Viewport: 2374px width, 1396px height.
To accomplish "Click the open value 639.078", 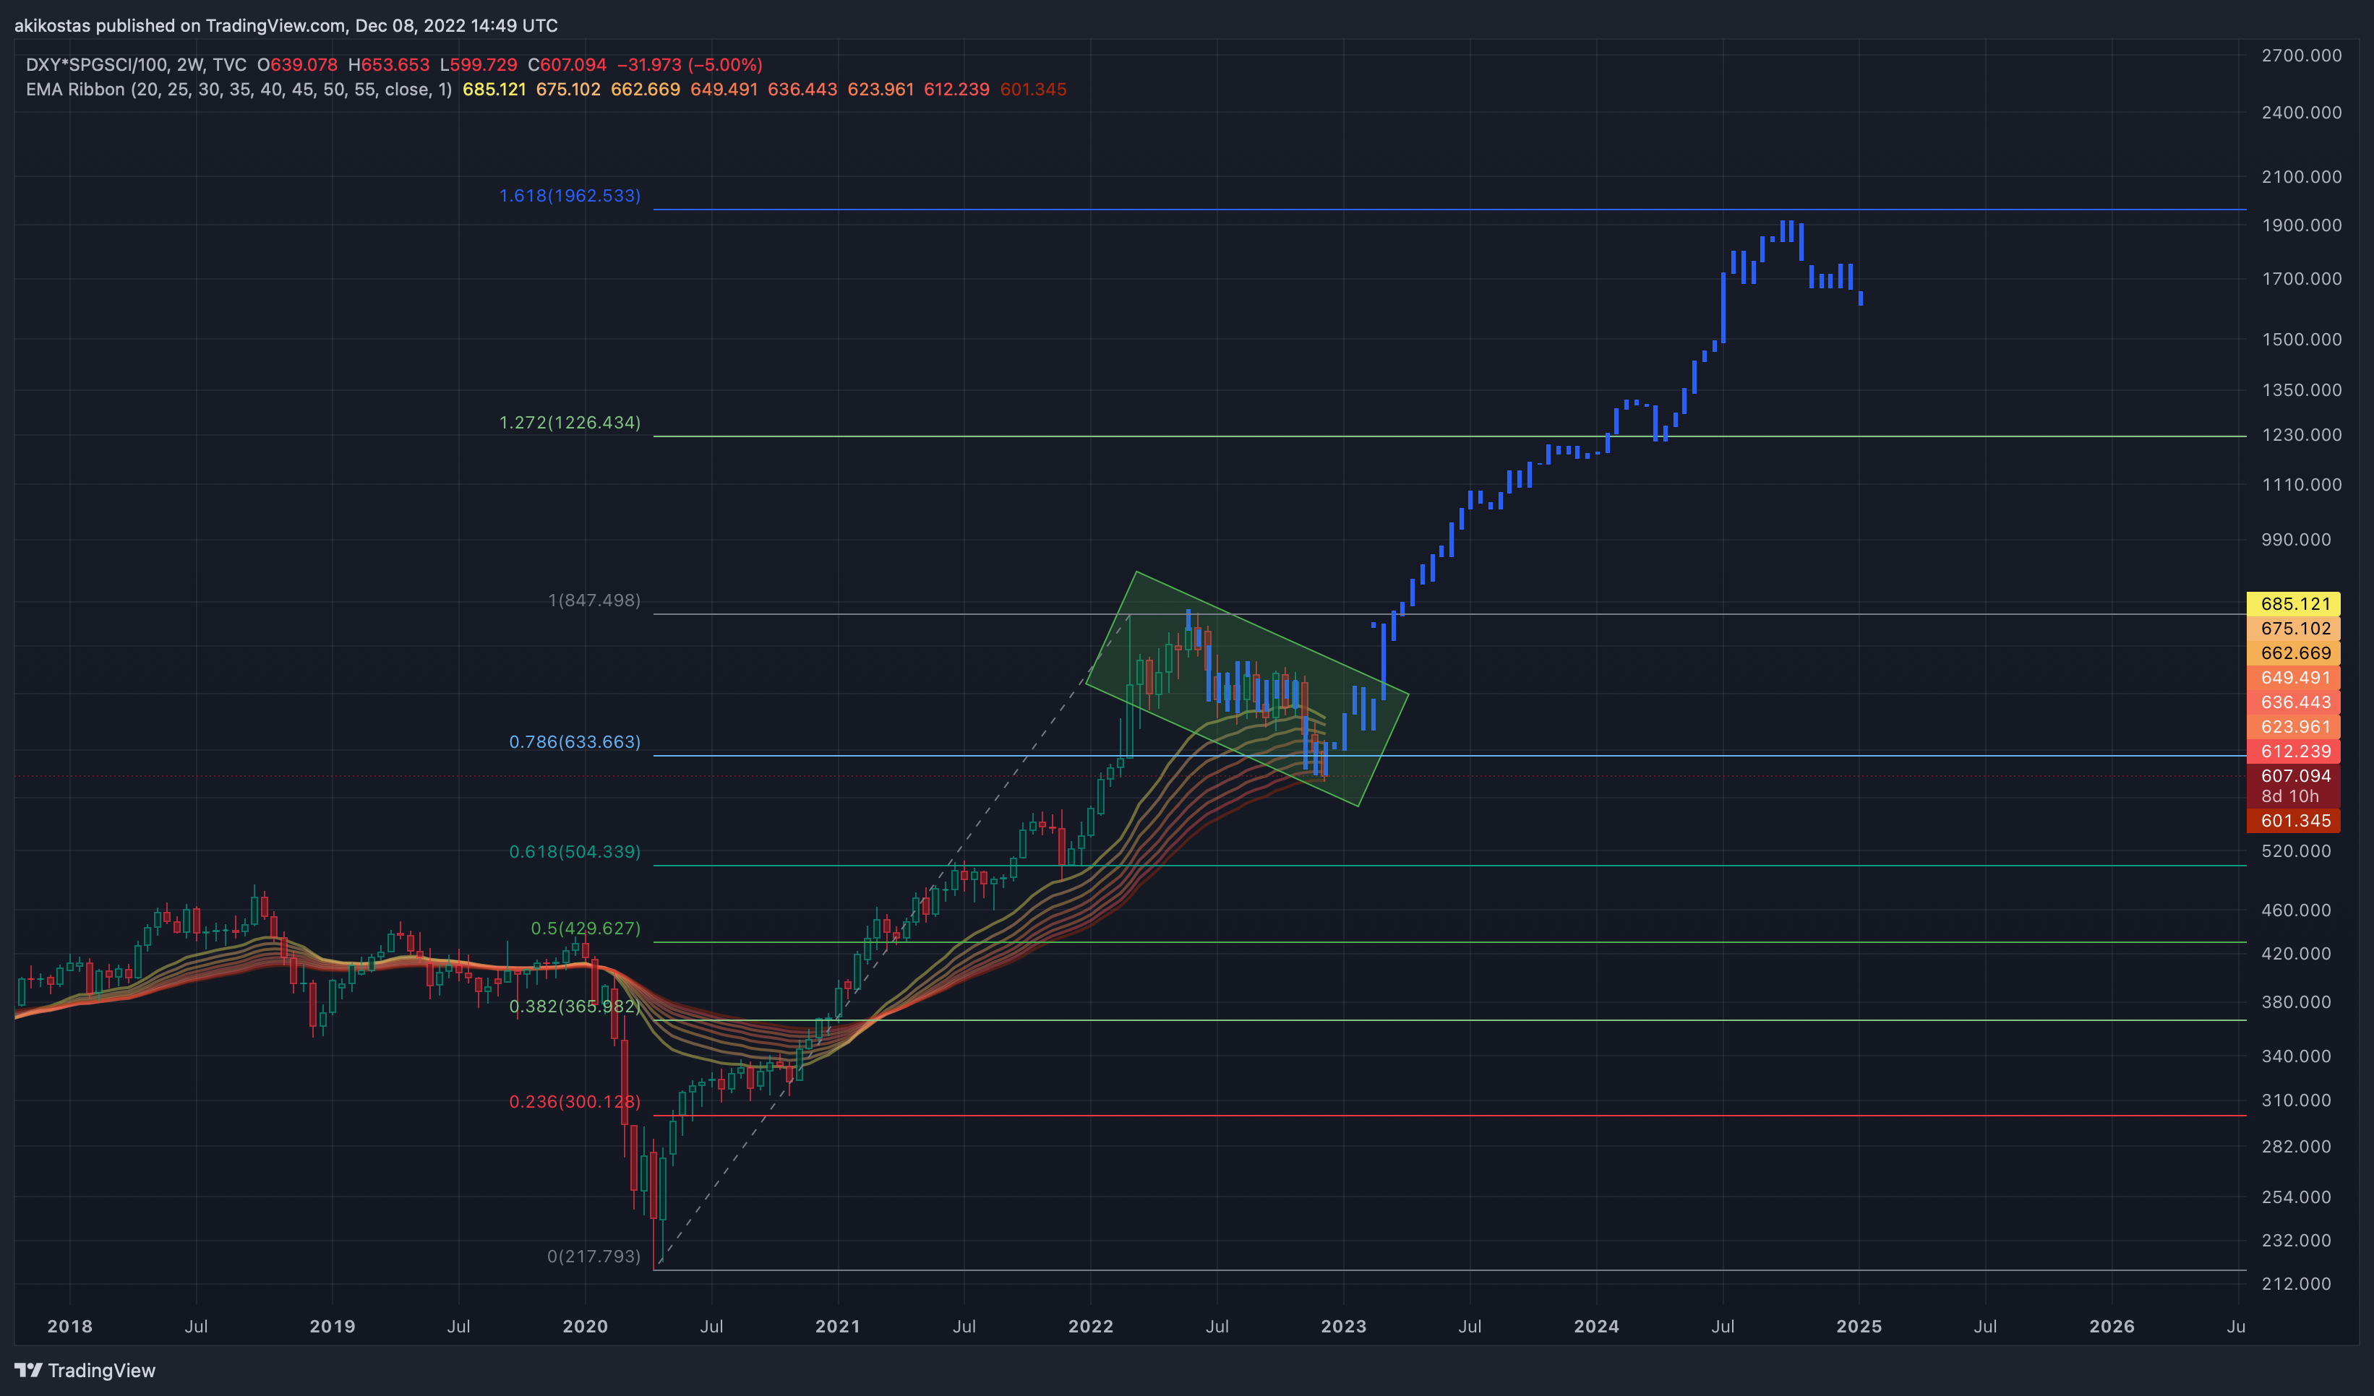I will tap(304, 65).
